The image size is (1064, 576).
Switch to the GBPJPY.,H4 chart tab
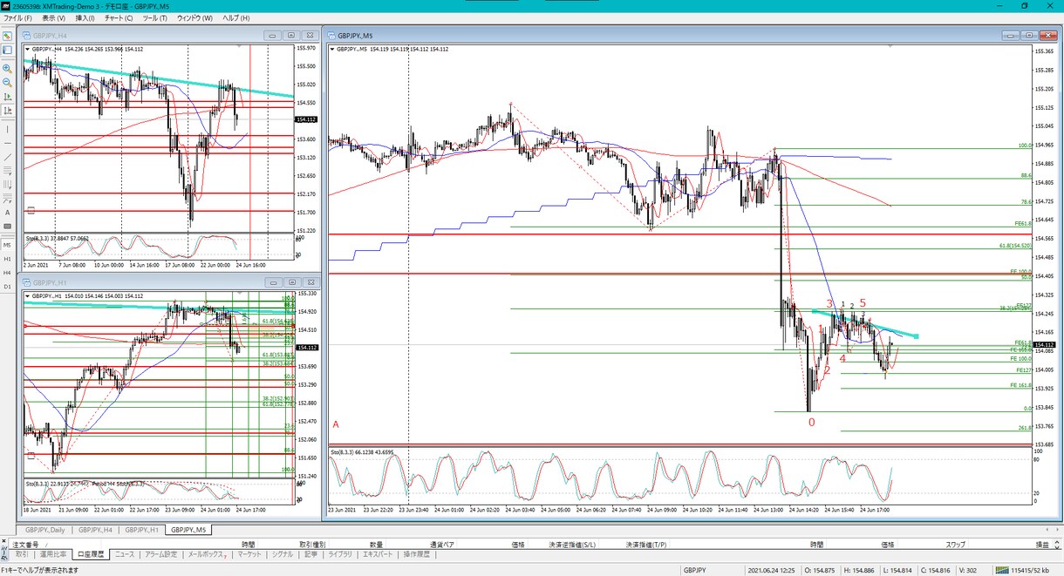(x=95, y=529)
